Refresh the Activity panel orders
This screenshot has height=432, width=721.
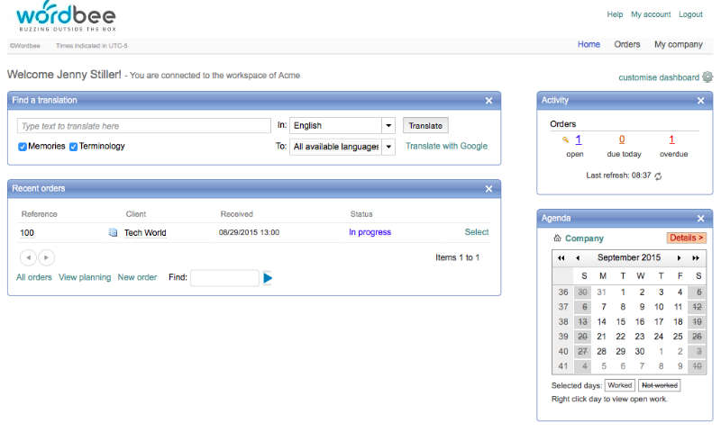coord(658,175)
